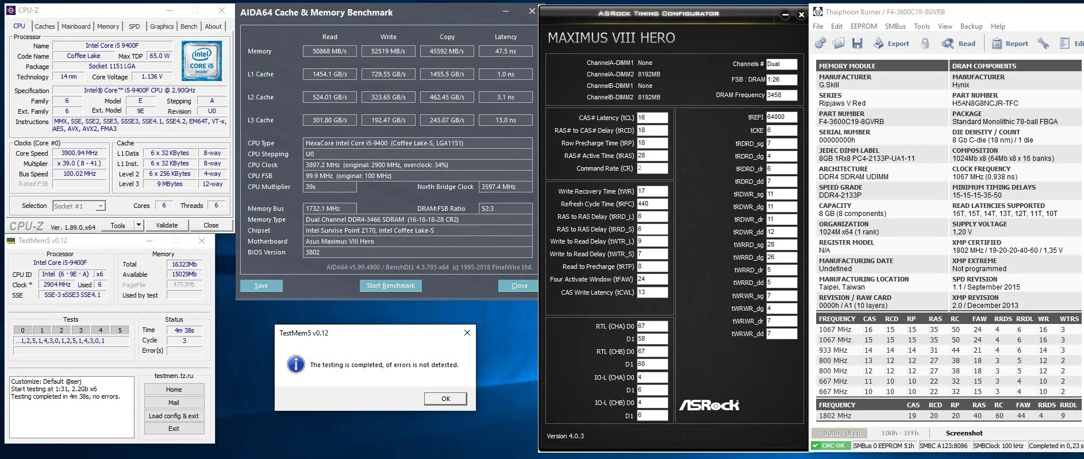This screenshot has height=459, width=1084.
Task: Open the Backup menu in Thaiphoon Burner
Action: [971, 26]
